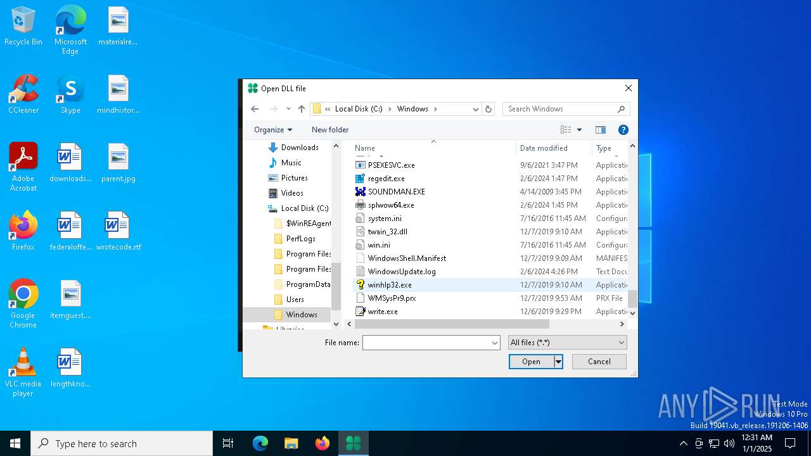Expand the address bar history dropdown
This screenshot has width=811, height=456.
[x=475, y=109]
